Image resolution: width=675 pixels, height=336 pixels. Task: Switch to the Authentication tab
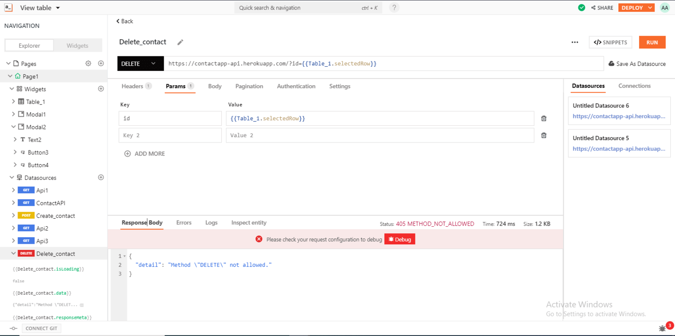point(296,86)
